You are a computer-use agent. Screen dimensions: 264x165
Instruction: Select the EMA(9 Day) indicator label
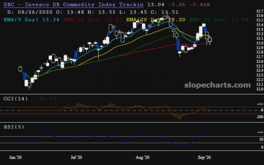click(x=31, y=19)
